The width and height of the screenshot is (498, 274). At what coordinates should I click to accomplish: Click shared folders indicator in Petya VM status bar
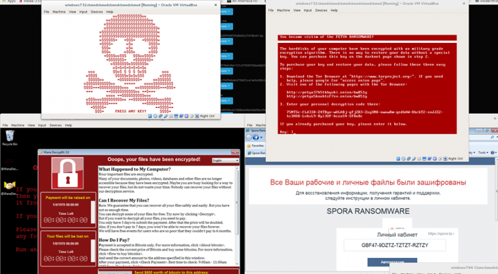(419, 158)
